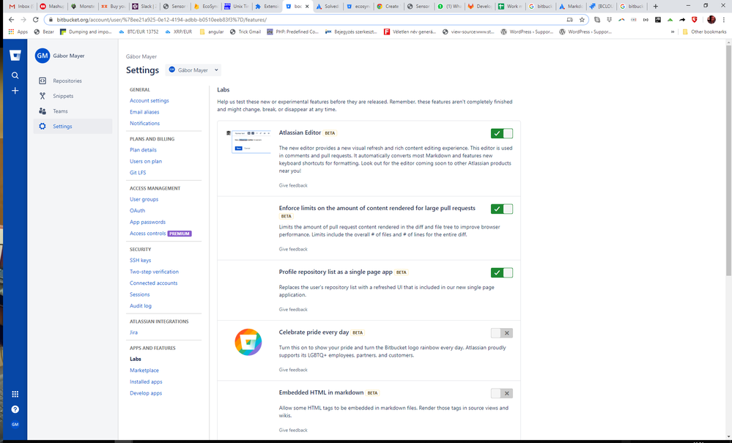The height and width of the screenshot is (443, 732).
Task: Open the Other bookmarks folder
Action: [704, 31]
